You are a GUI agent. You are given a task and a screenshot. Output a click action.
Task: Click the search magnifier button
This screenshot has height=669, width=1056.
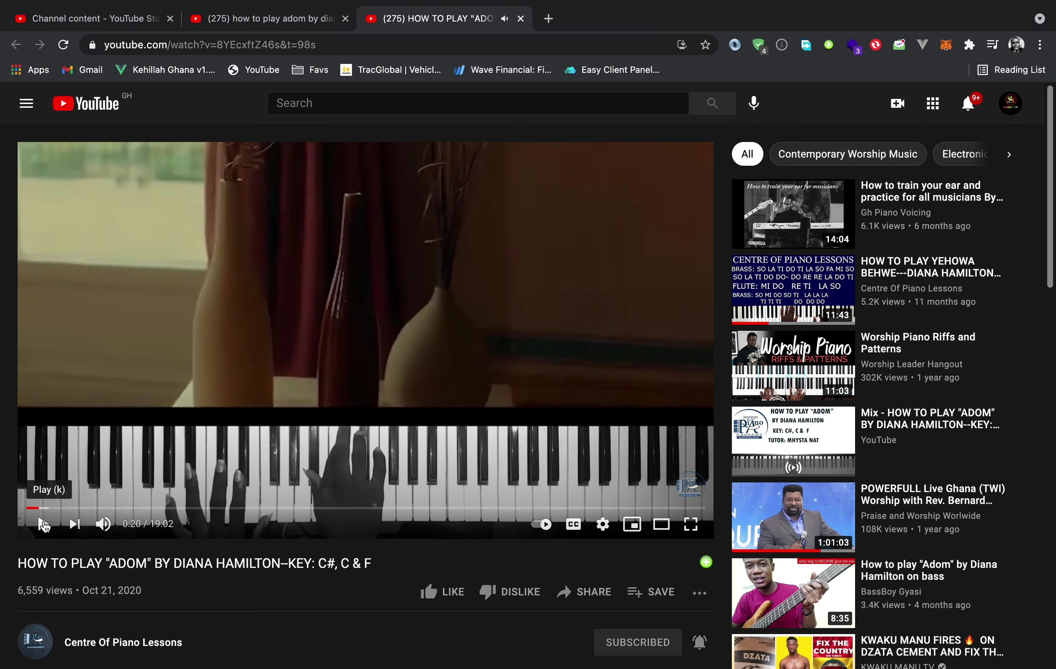pyautogui.click(x=712, y=103)
